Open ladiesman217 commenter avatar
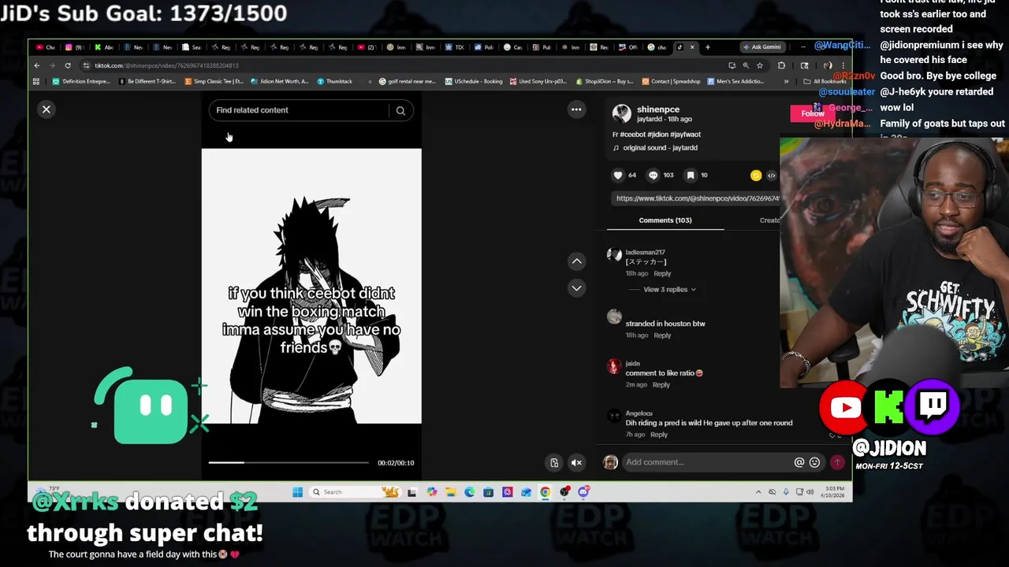Image resolution: width=1009 pixels, height=567 pixels. point(614,254)
